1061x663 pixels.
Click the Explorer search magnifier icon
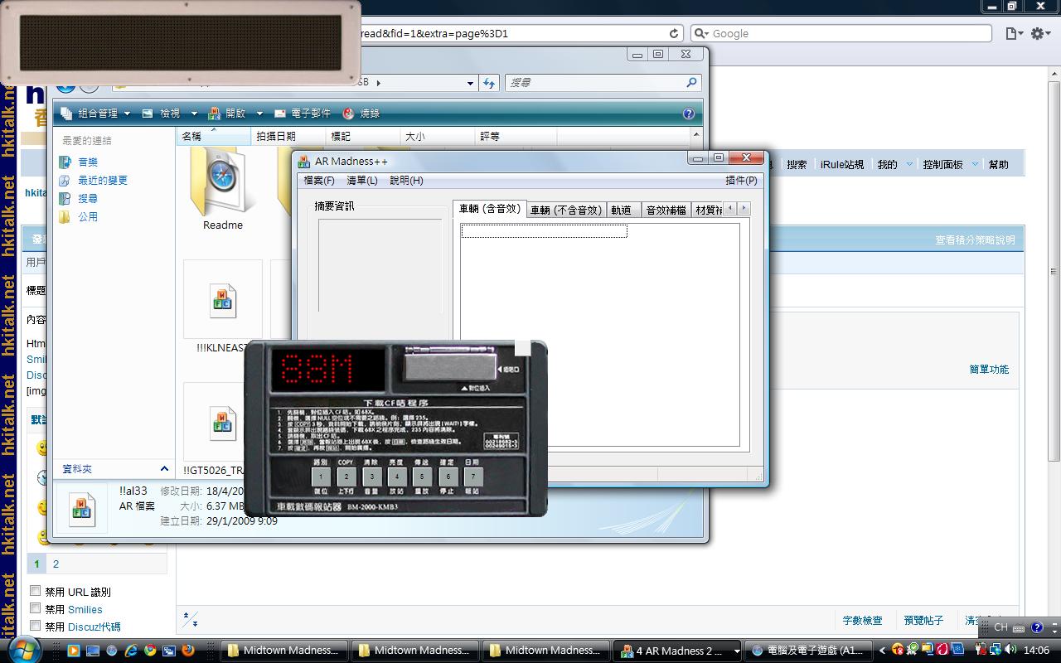(692, 83)
